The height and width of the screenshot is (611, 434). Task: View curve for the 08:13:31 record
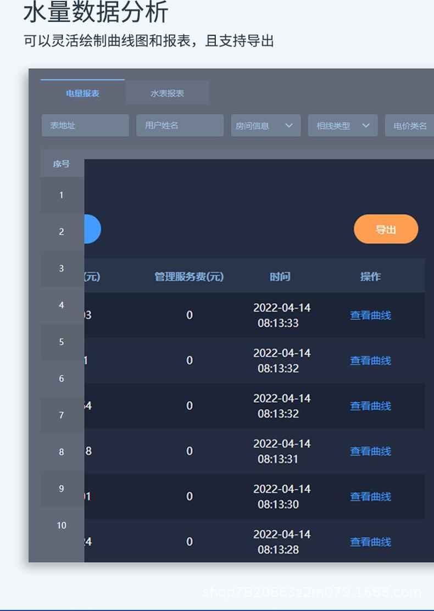click(x=370, y=451)
